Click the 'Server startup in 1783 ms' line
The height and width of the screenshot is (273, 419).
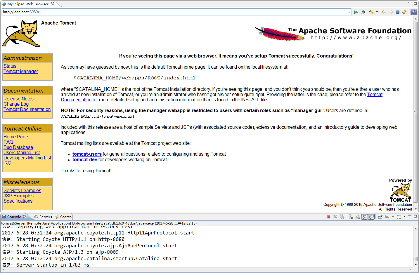[x=46, y=265]
